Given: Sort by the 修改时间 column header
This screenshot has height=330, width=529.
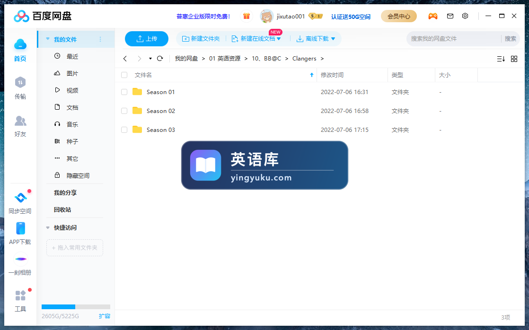Looking at the screenshot, I should coord(332,75).
